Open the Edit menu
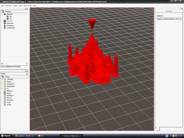Image resolution: width=184 pixels, height=138 pixels. click(20, 6)
